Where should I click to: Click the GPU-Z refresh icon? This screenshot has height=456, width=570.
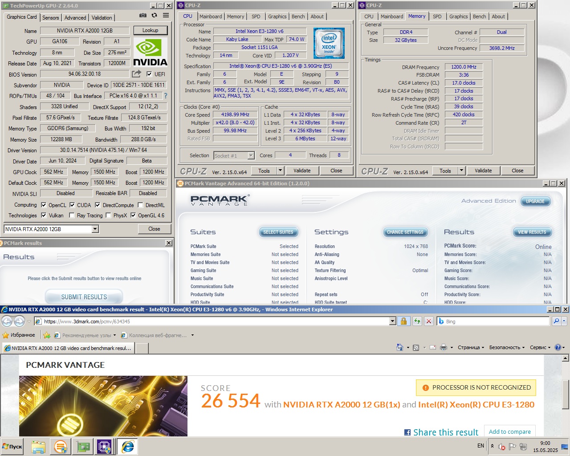tap(154, 15)
